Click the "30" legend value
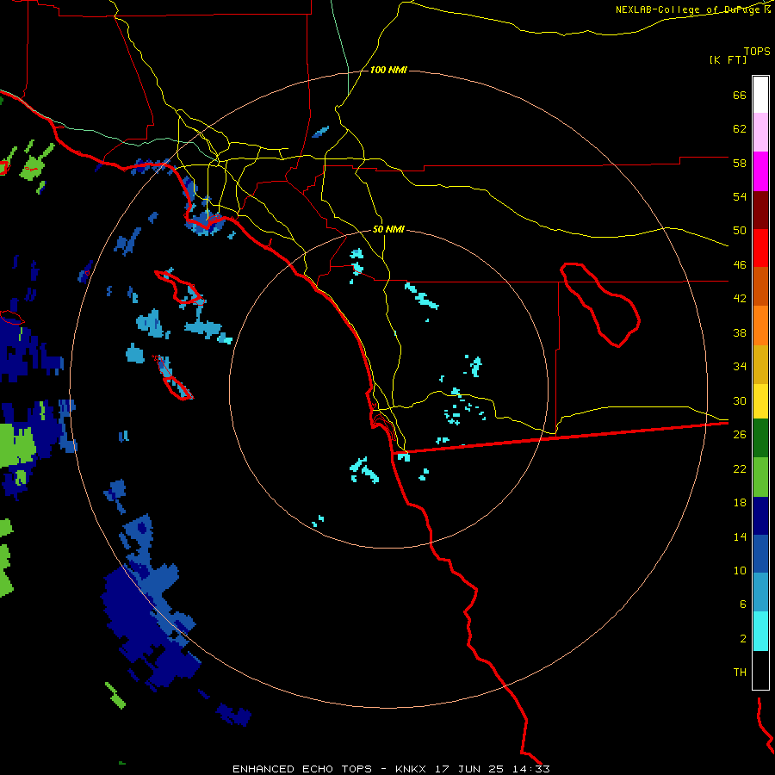The image size is (775, 775). coord(740,400)
